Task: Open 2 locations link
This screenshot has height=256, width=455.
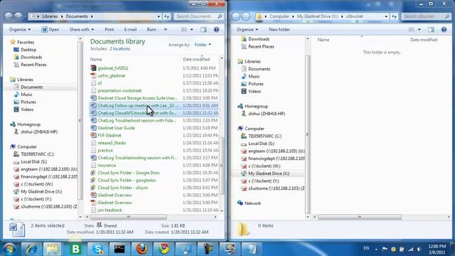Action: coord(120,49)
